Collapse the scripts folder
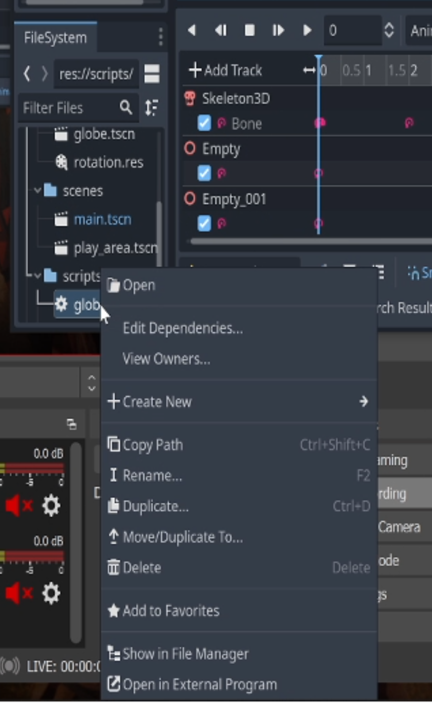This screenshot has height=703, width=432. coord(37,276)
